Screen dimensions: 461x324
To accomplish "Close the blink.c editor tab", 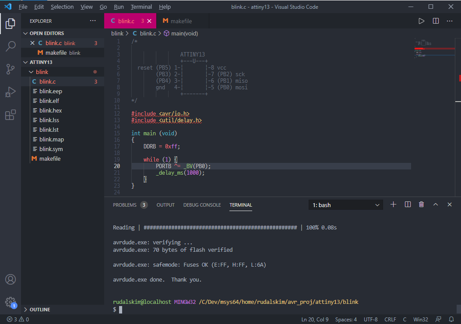I will click(149, 21).
